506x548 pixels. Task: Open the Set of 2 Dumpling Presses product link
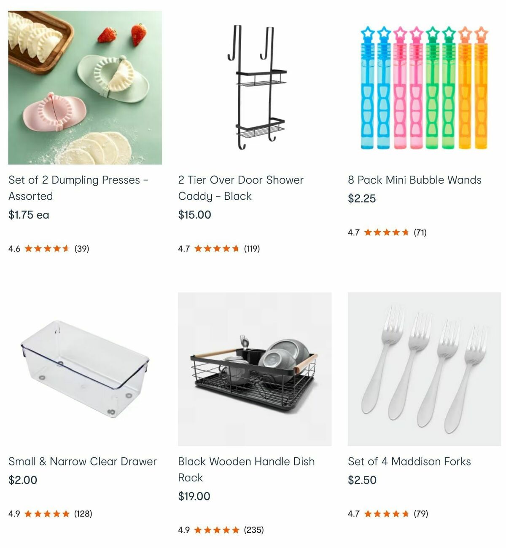click(x=78, y=188)
